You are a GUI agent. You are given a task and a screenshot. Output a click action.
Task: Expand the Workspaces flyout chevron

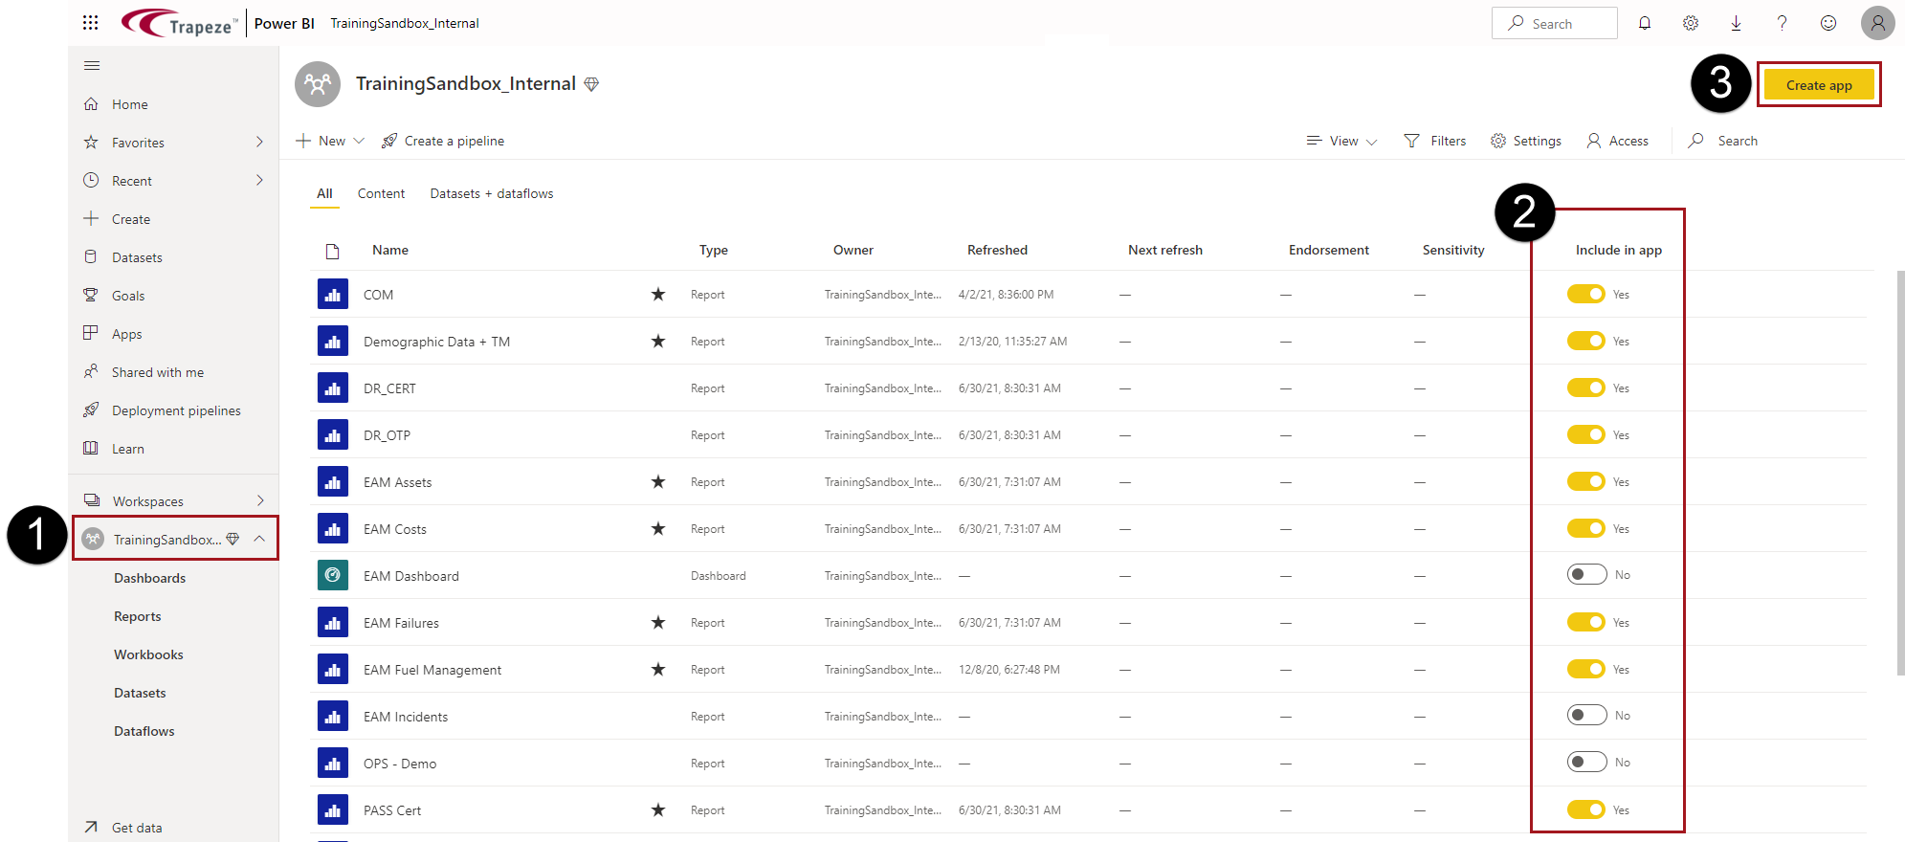[x=259, y=500]
